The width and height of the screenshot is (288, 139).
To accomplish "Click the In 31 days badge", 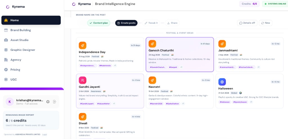I will pyautogui.click(x=136, y=45).
